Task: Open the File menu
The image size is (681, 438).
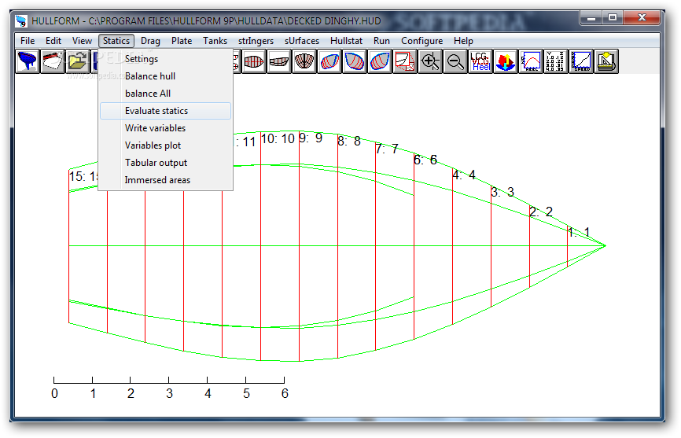Action: 28,41
